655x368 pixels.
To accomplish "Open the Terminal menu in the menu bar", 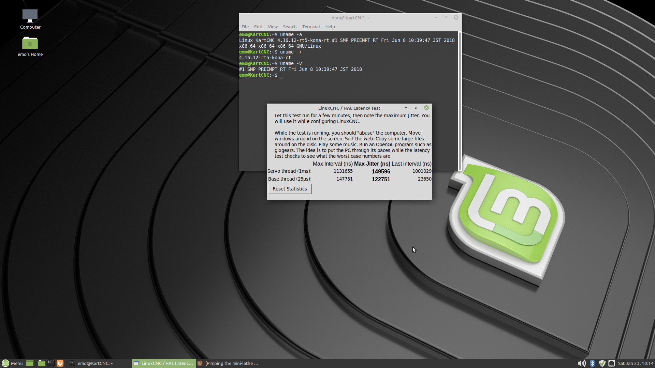I will pos(311,27).
